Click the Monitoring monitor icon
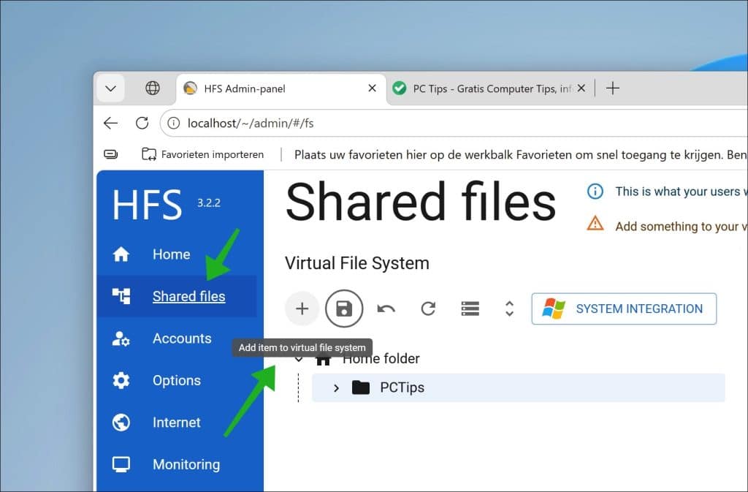Viewport: 748px width, 492px height. [x=121, y=464]
